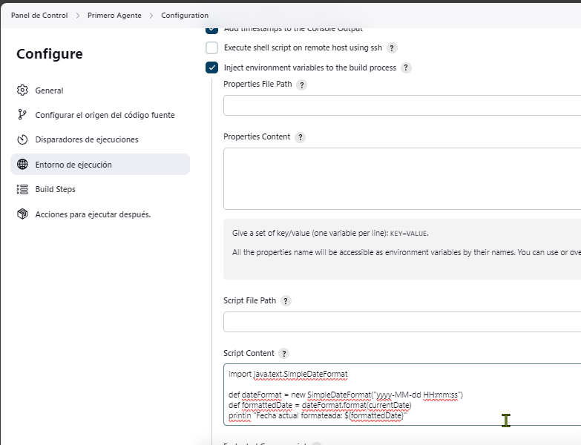Select Disparadores de ejecuciones menu item
The height and width of the screenshot is (445, 581).
87,139
